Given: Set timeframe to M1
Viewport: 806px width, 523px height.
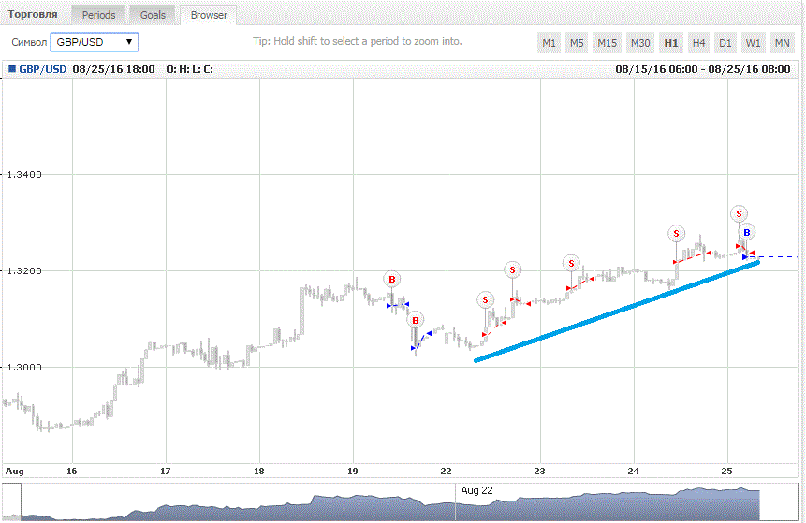Looking at the screenshot, I should pos(549,43).
